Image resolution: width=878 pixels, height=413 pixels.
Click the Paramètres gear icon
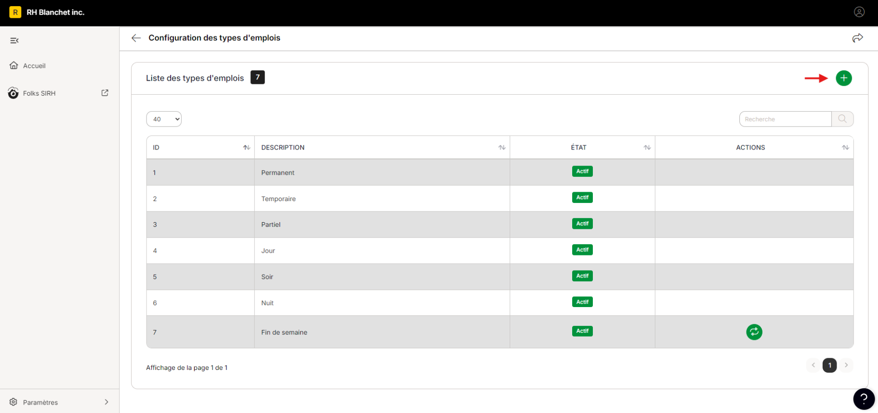(13, 402)
